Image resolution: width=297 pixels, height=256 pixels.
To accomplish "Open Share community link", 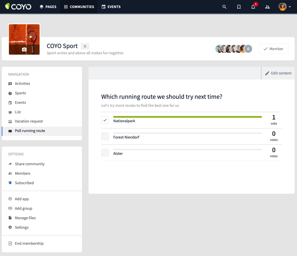I will [29, 164].
